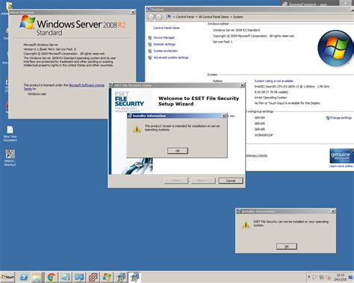The height and width of the screenshot is (283, 354).
Task: Expand dropdown arrow after All Control Panel Items
Action: pyautogui.click(x=231, y=17)
